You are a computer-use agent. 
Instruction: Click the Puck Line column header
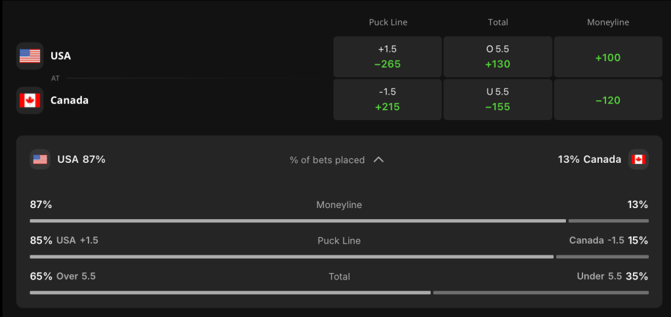[388, 23]
